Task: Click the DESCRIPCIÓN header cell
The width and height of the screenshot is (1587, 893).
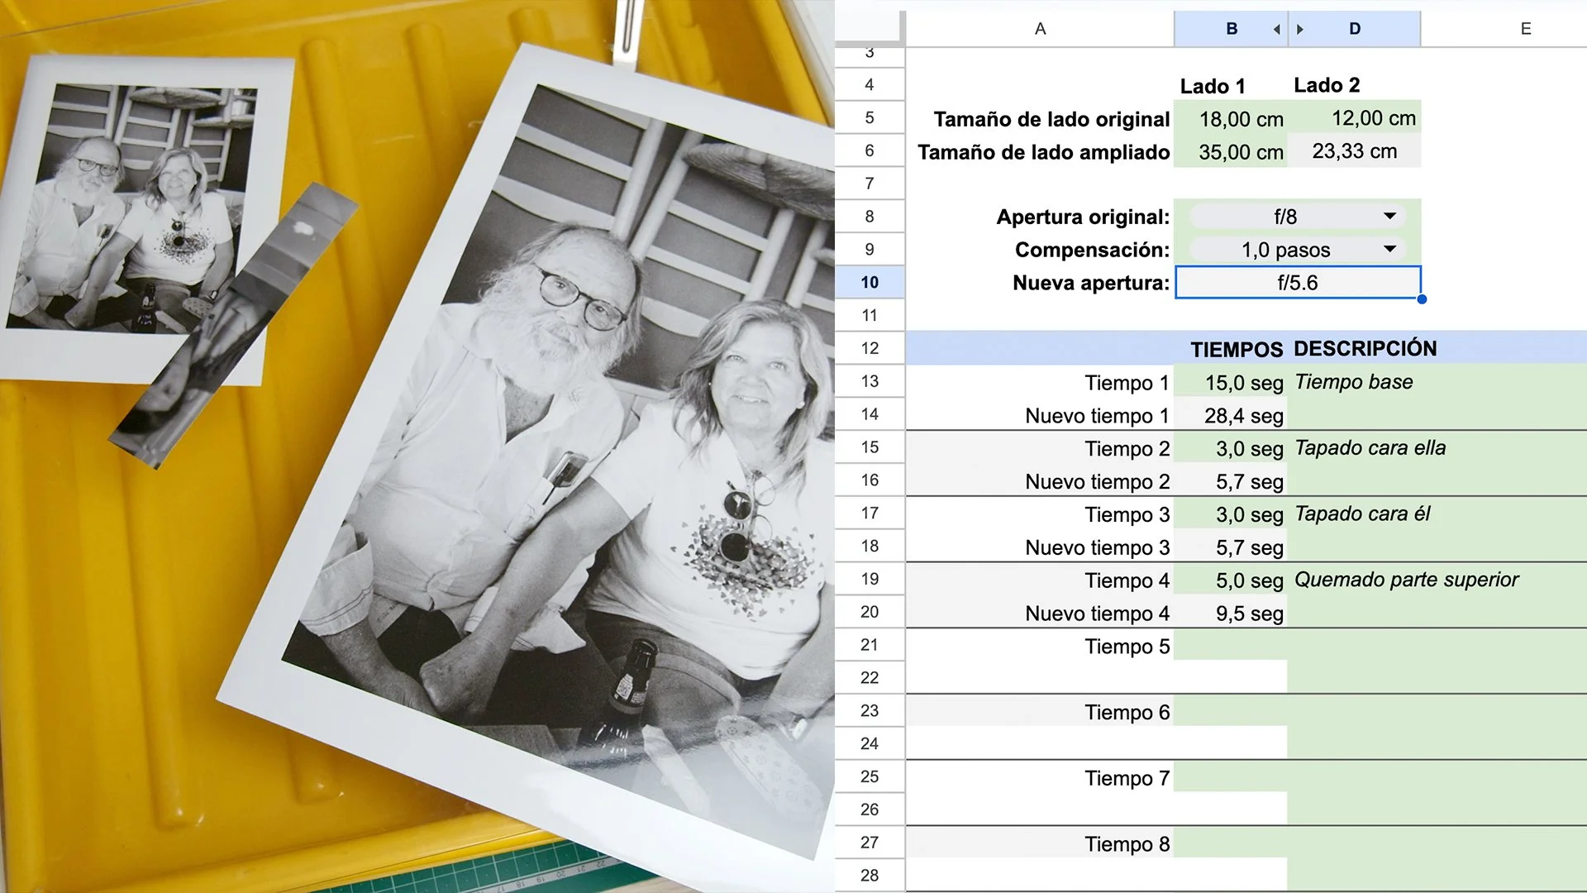Action: pyautogui.click(x=1365, y=349)
